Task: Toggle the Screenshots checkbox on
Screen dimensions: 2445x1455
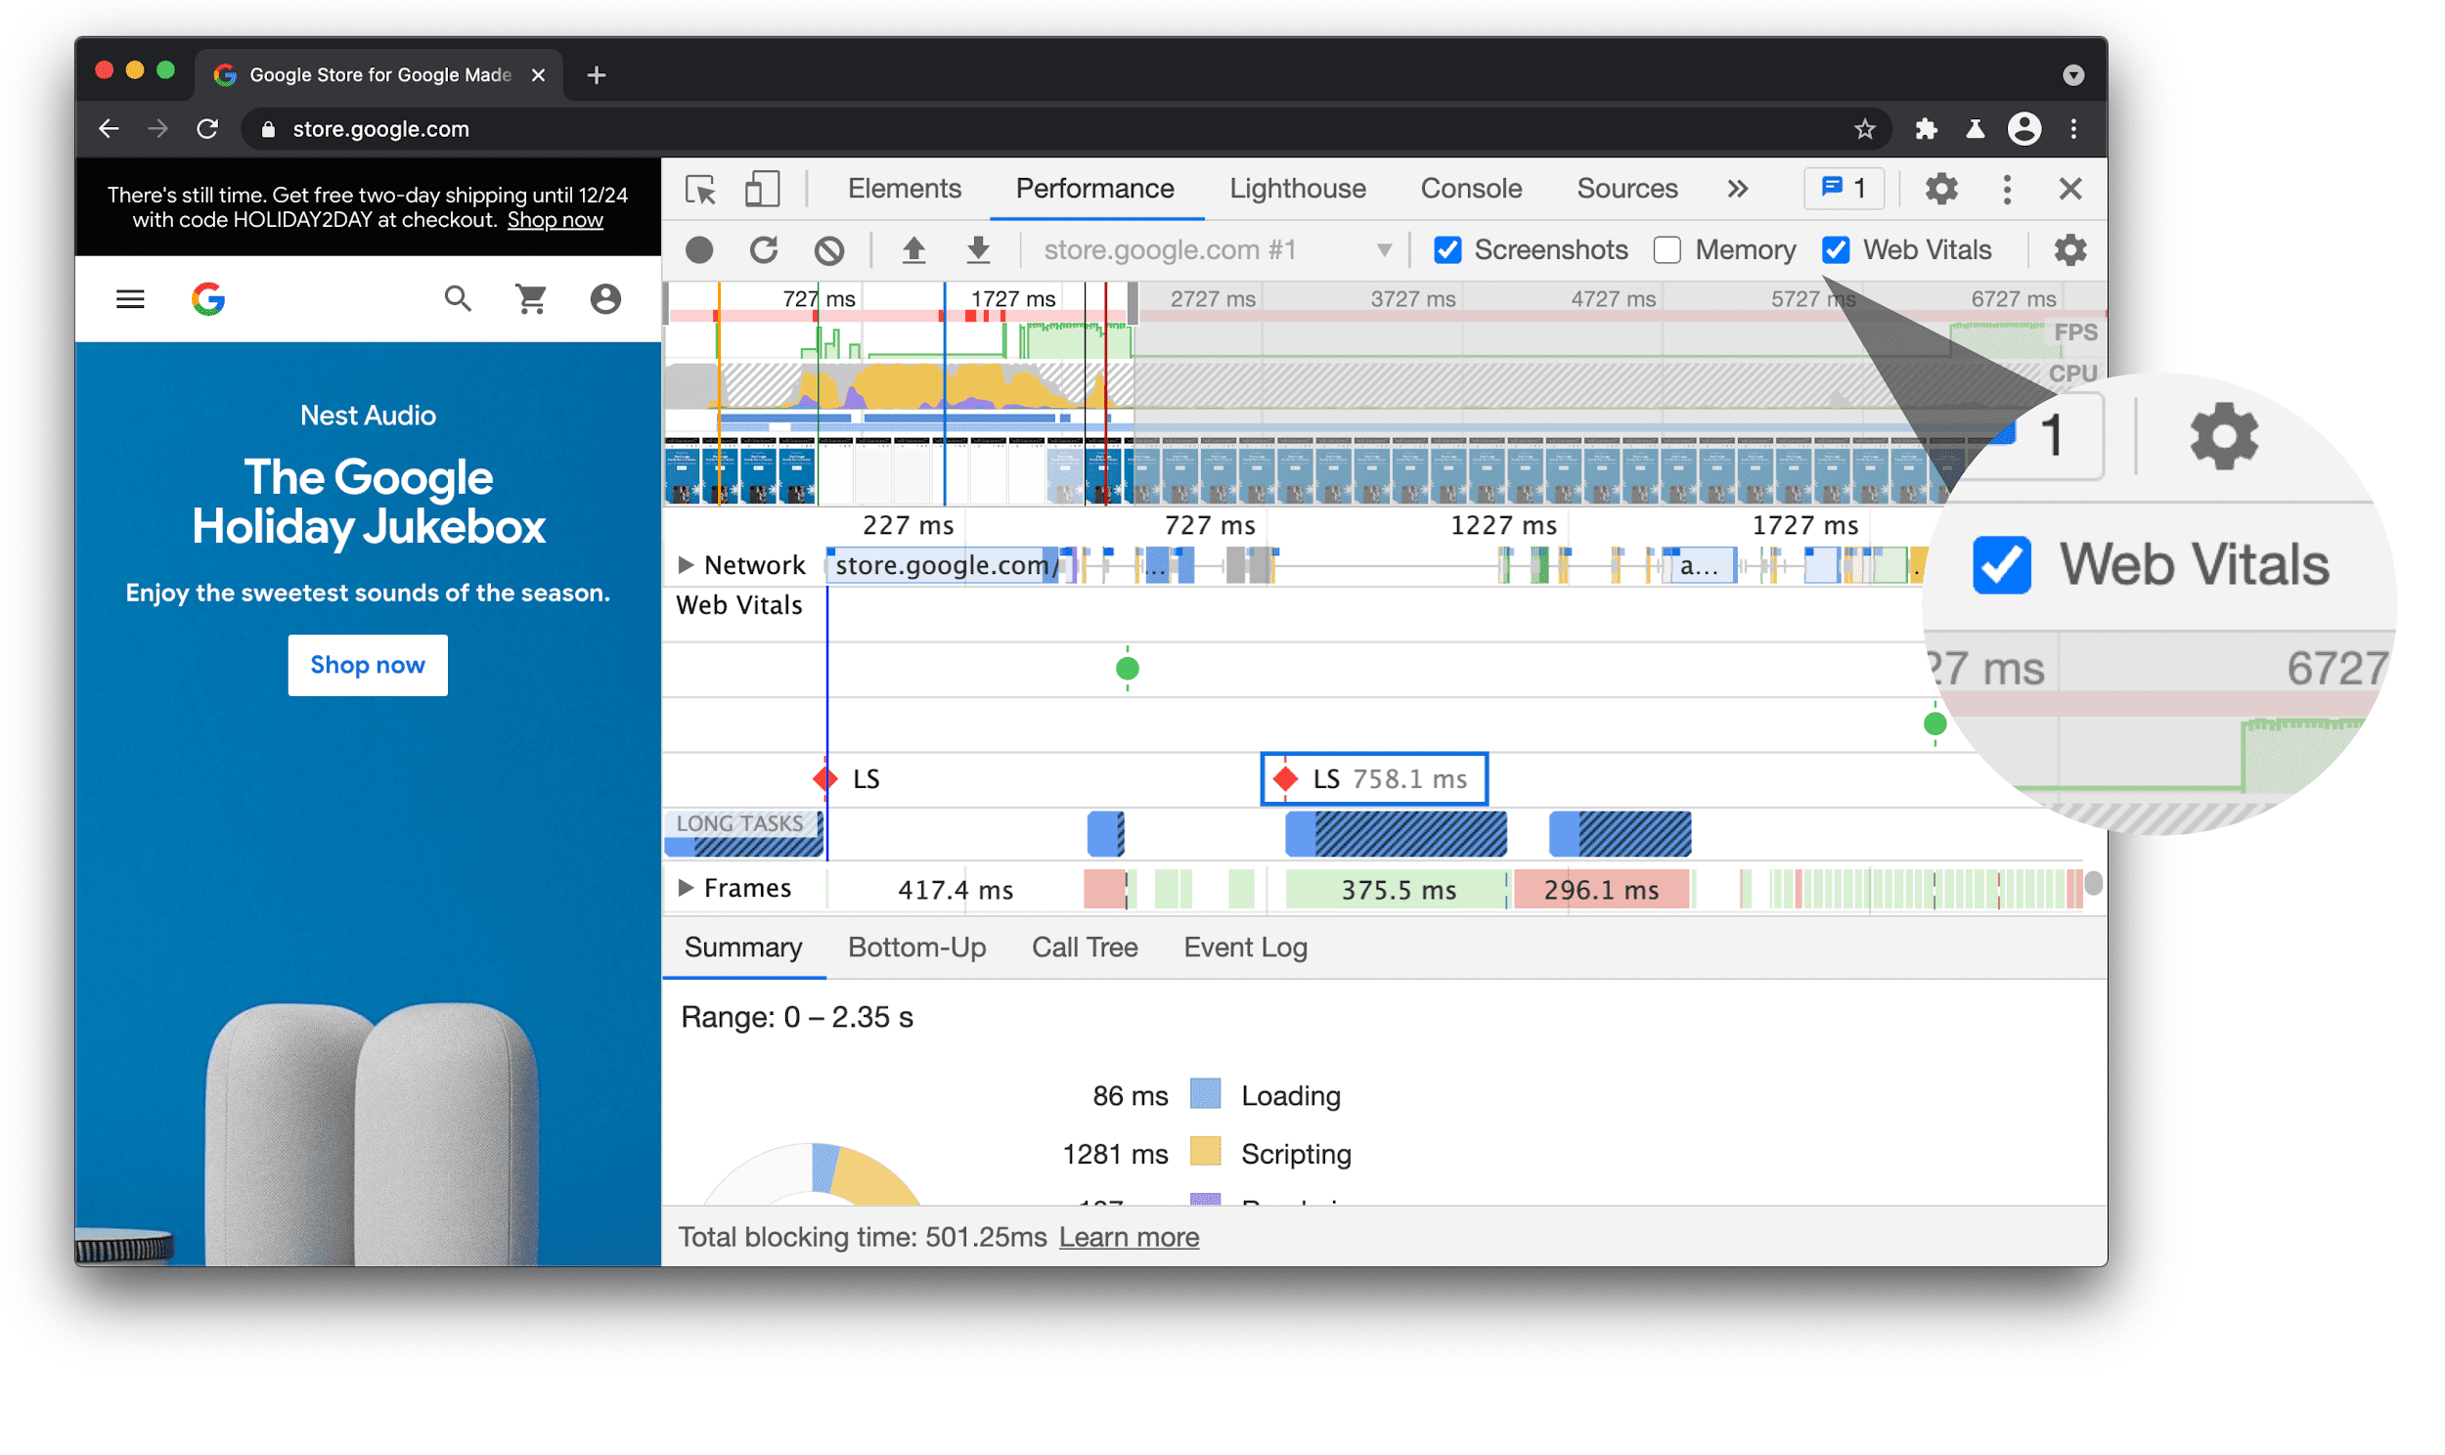Action: click(1451, 247)
